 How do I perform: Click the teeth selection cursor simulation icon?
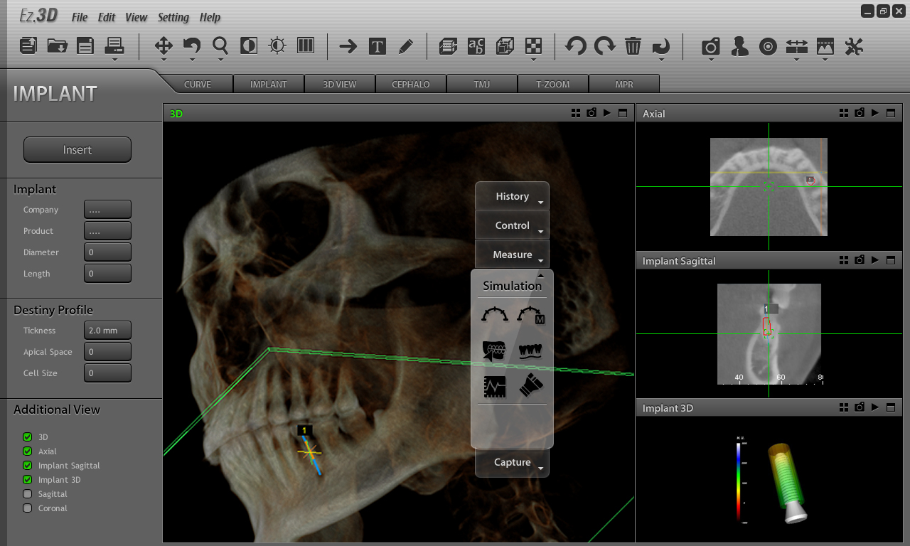coord(495,350)
